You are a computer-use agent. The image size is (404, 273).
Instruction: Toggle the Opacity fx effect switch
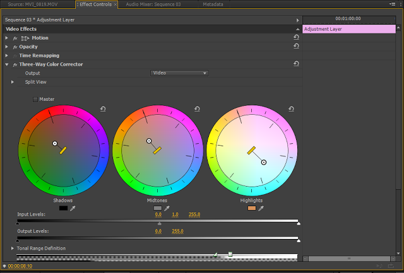coord(15,47)
